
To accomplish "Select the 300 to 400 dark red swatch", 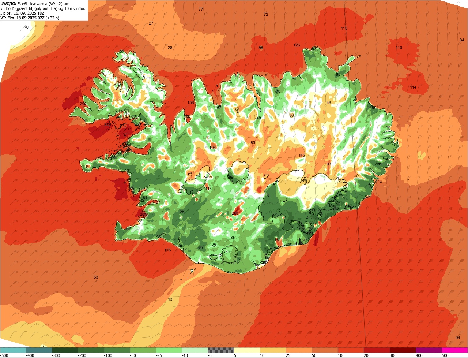I will point(403,350).
